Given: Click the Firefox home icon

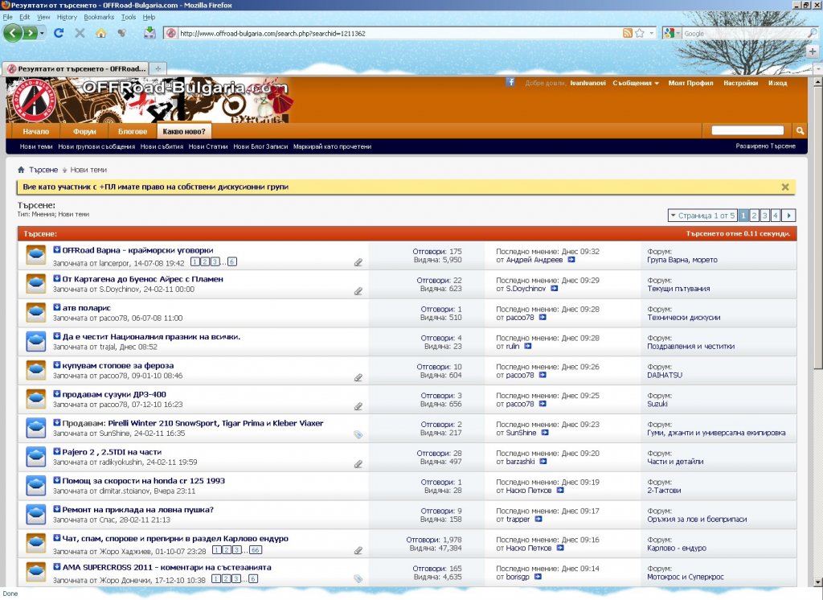Looking at the screenshot, I should pos(100,33).
